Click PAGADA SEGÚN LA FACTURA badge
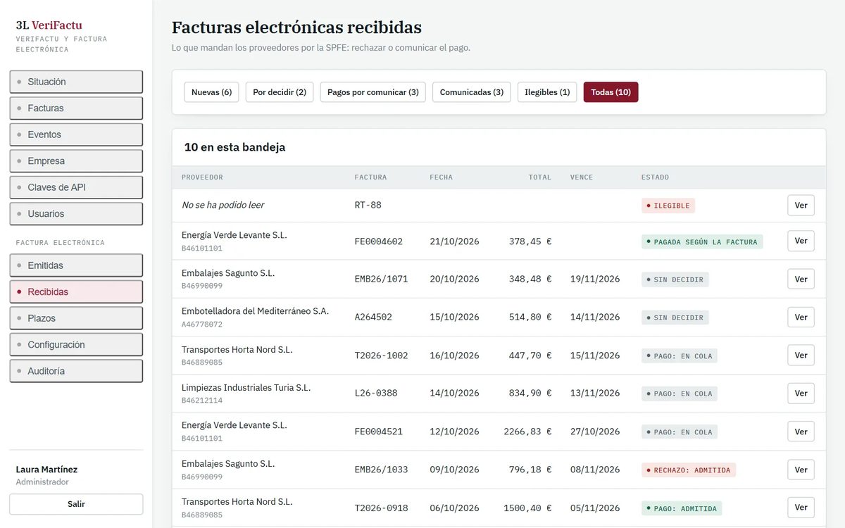Screen dimensions: 845x528 coord(702,241)
